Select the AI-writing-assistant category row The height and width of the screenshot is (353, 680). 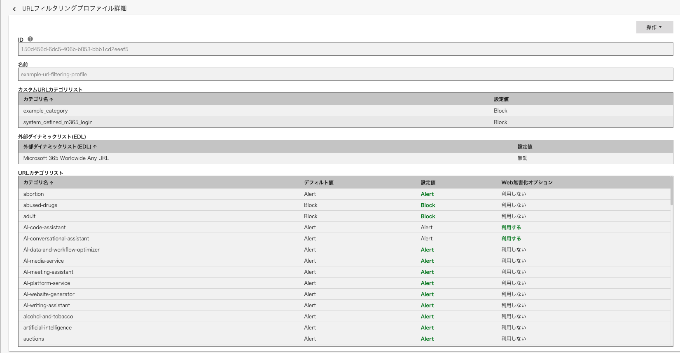tap(344, 305)
